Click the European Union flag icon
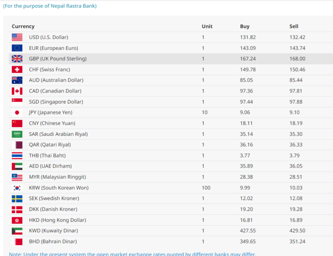This screenshot has height=256, width=333. (x=17, y=48)
